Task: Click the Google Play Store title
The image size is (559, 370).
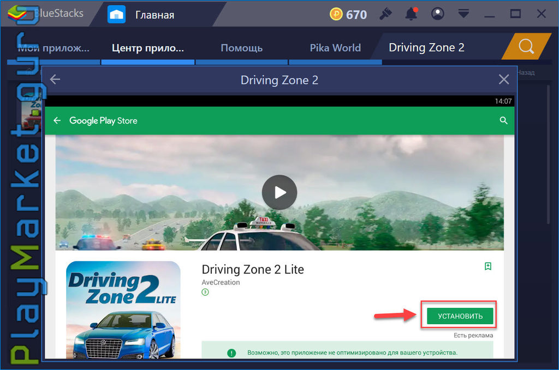Action: [103, 120]
